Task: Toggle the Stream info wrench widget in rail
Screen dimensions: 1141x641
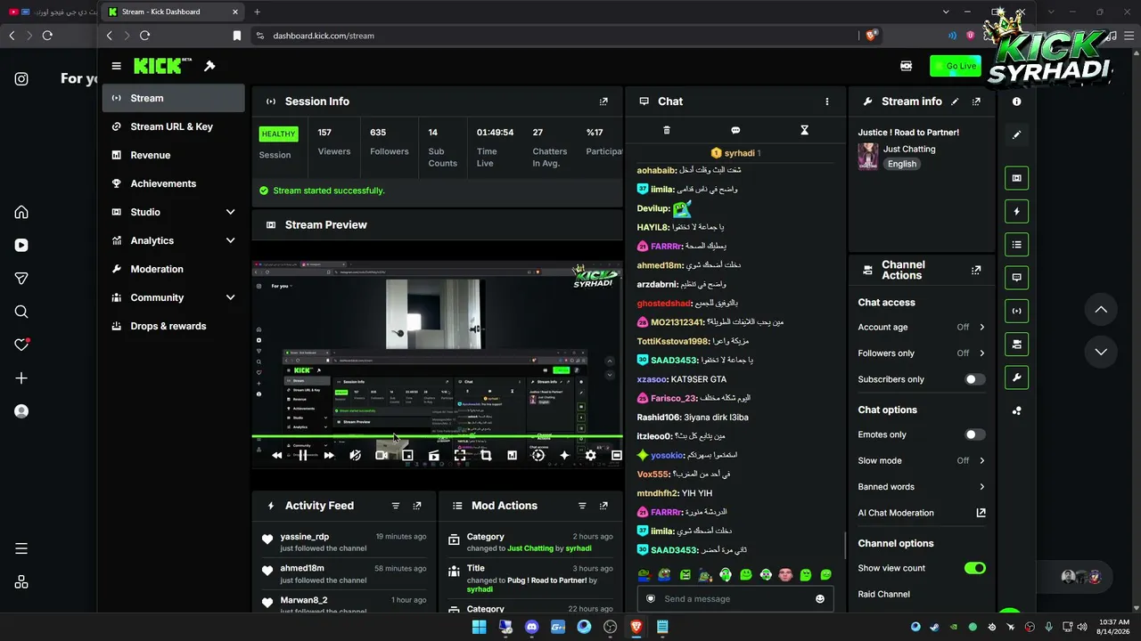Action: (1016, 377)
